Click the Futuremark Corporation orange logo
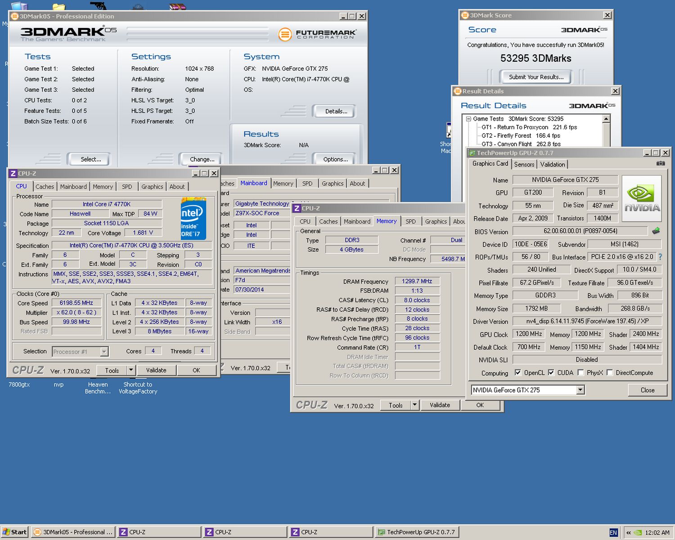Screen dimensions: 675x540 tap(285, 34)
